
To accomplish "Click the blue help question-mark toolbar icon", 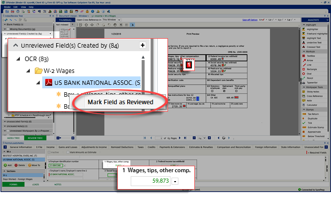I will (92, 11).
